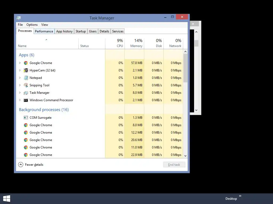The width and height of the screenshot is (273, 204).
Task: Click the Task Manager row icon
Action: click(26, 93)
